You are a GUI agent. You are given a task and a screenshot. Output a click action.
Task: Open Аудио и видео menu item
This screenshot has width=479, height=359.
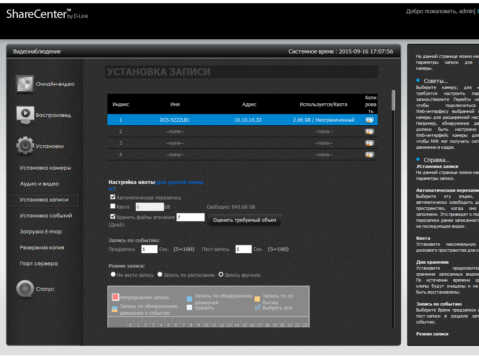[40, 184]
